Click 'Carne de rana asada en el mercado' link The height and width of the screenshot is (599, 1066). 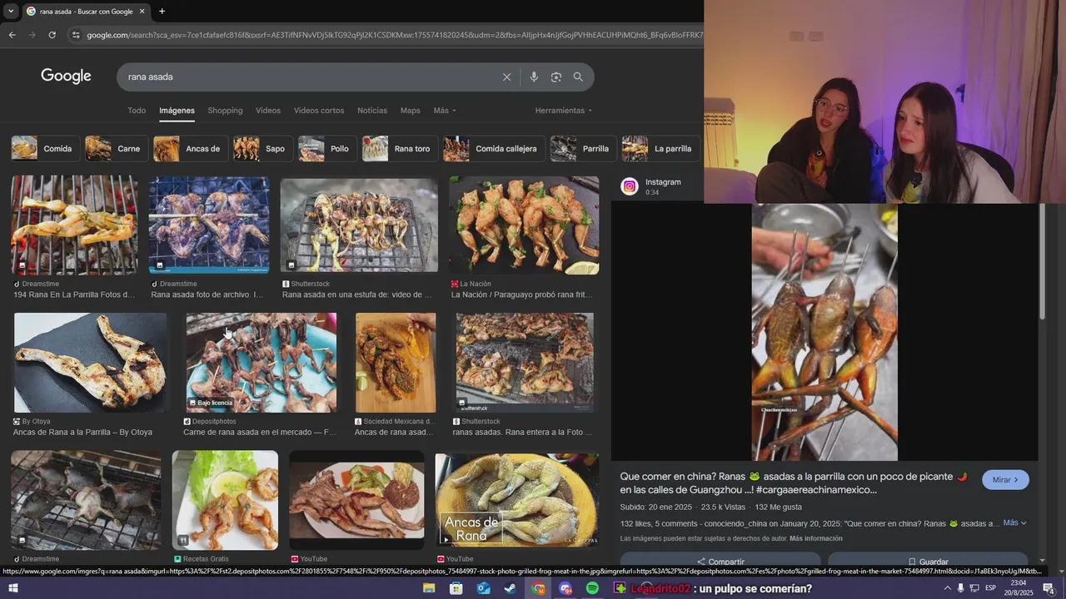(x=260, y=433)
